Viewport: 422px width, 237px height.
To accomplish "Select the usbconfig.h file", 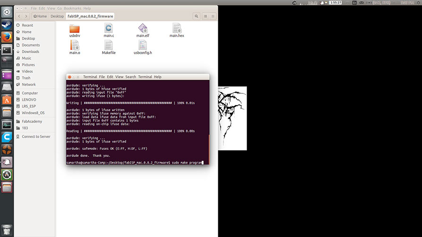I will 143,48.
